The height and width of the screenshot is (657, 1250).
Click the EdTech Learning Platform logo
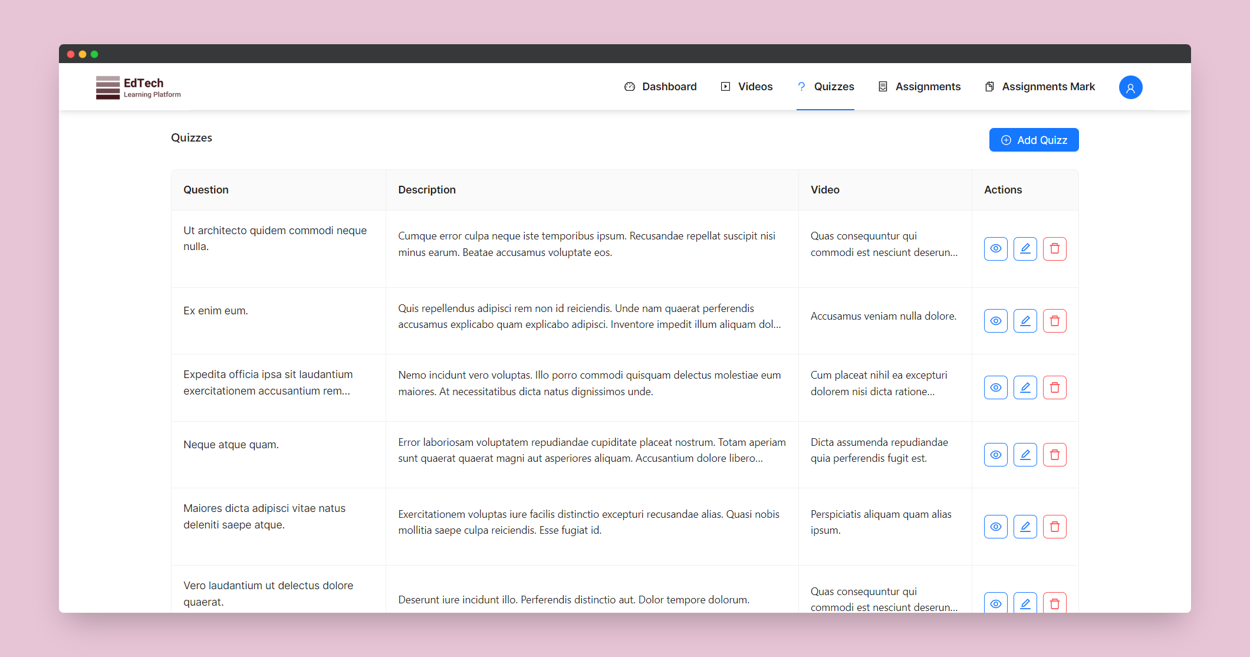(x=139, y=87)
